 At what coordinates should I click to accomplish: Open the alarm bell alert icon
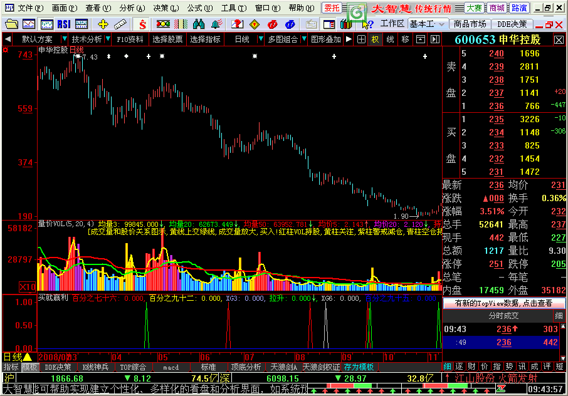pyautogui.click(x=217, y=24)
